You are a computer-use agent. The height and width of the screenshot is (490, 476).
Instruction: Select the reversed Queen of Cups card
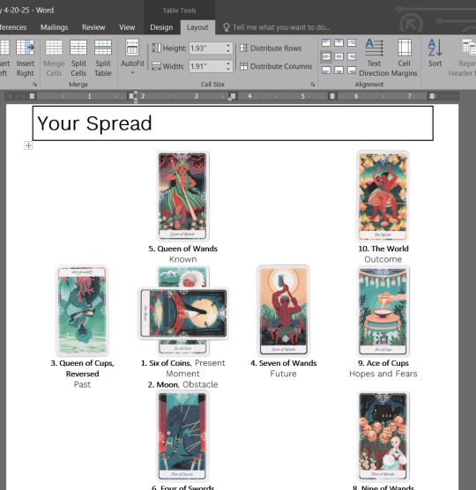(x=82, y=310)
